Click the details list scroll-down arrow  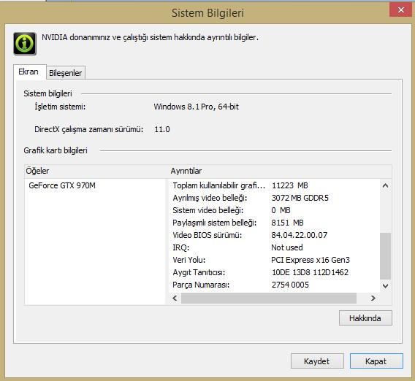click(385, 286)
